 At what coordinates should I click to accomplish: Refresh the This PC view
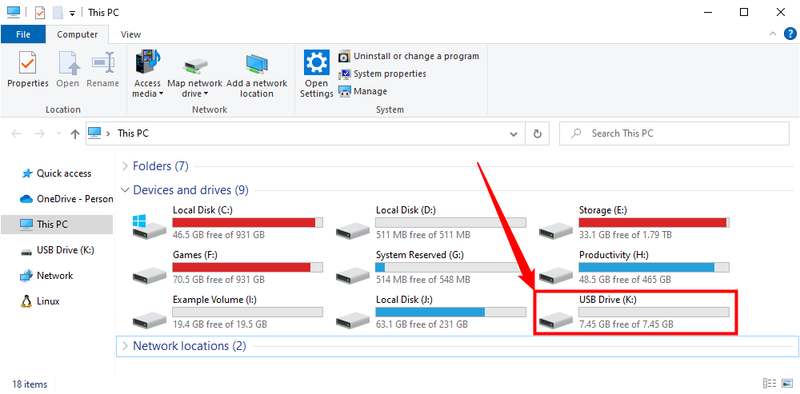pyautogui.click(x=538, y=133)
